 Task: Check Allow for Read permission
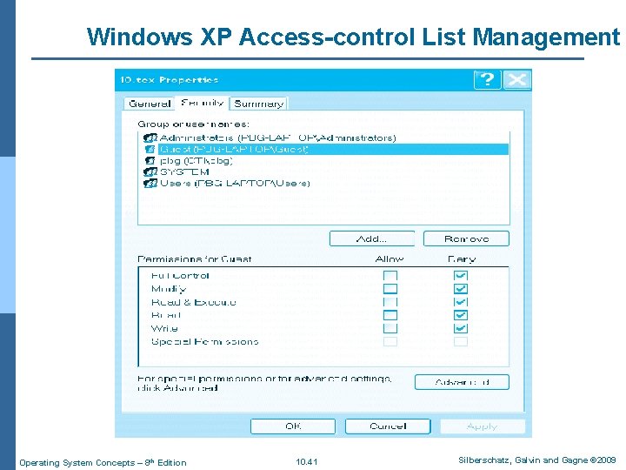(390, 315)
